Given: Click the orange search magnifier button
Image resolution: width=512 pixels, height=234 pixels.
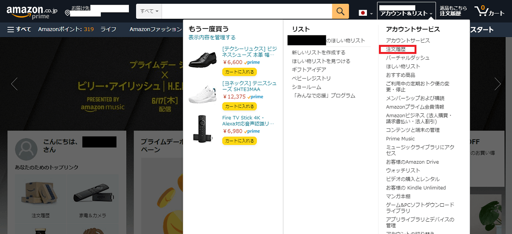Looking at the screenshot, I should tap(340, 11).
